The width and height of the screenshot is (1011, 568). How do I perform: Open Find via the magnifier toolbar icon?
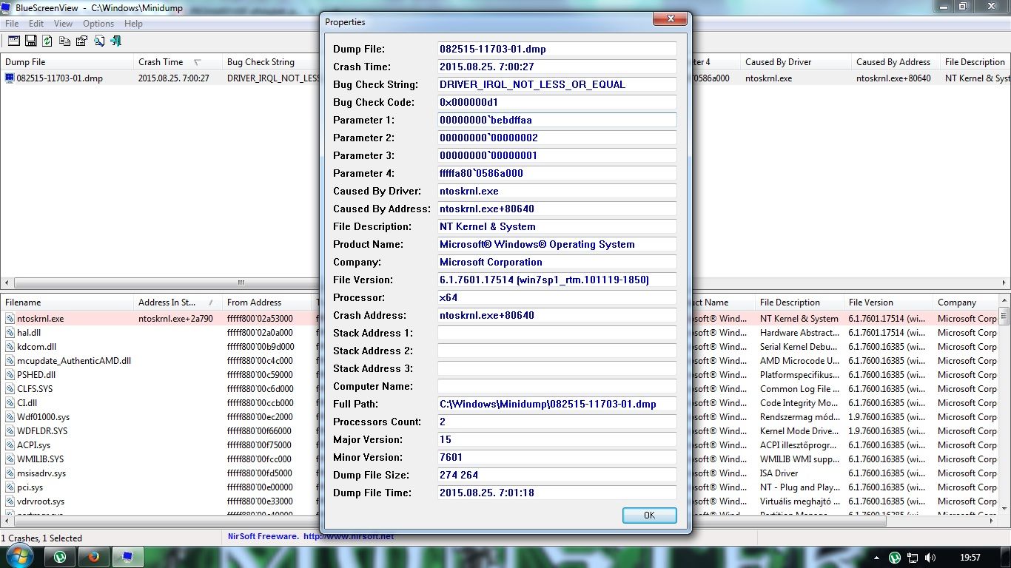click(99, 41)
